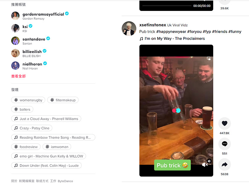The height and width of the screenshot is (183, 249).
Task: Select the filtermakeup hashtag tag
Action: [63, 100]
